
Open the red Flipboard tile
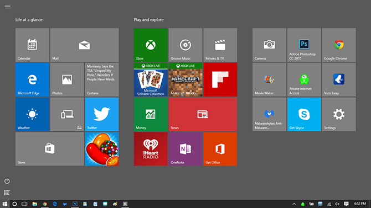point(220,79)
